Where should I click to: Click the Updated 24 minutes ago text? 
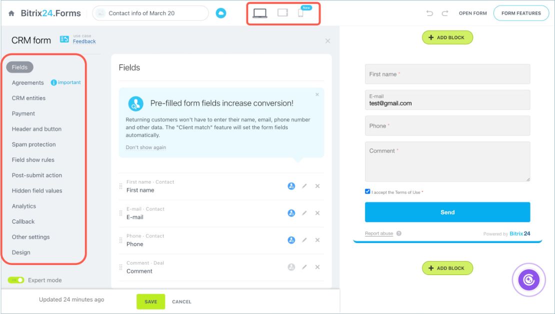[x=71, y=299]
